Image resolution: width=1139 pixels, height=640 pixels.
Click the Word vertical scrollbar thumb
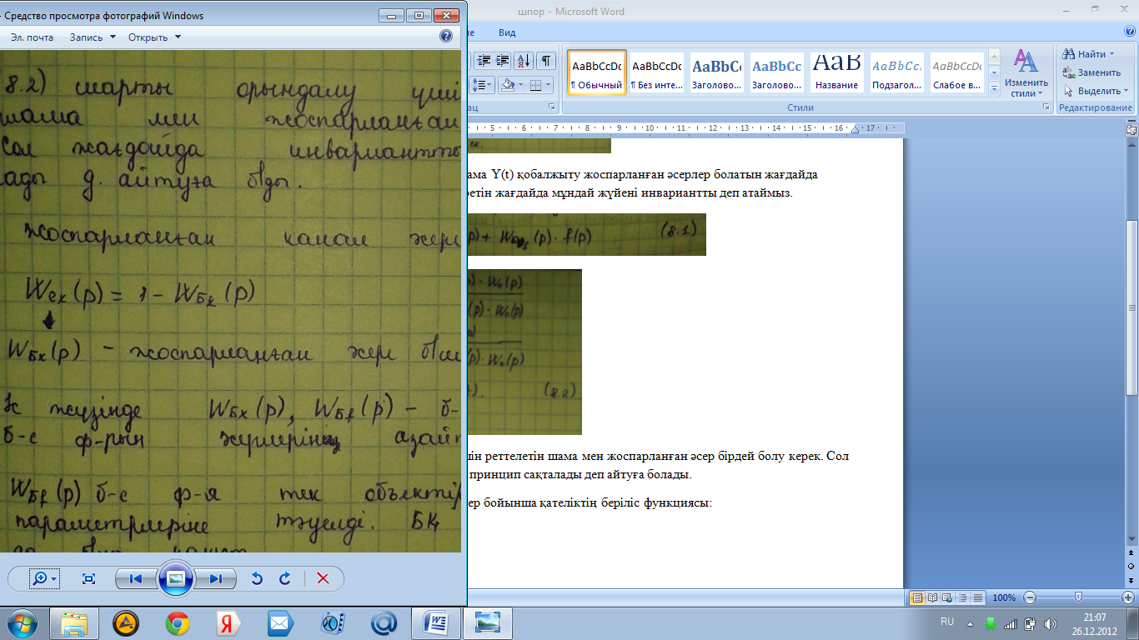pyautogui.click(x=1131, y=308)
